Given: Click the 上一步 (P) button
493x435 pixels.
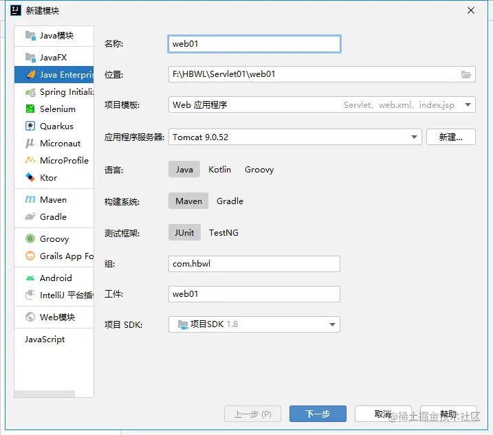Looking at the screenshot, I should point(252,414).
